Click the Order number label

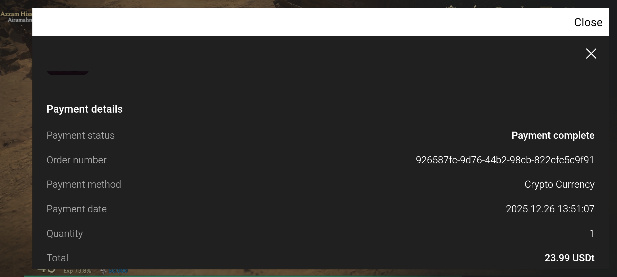76,160
